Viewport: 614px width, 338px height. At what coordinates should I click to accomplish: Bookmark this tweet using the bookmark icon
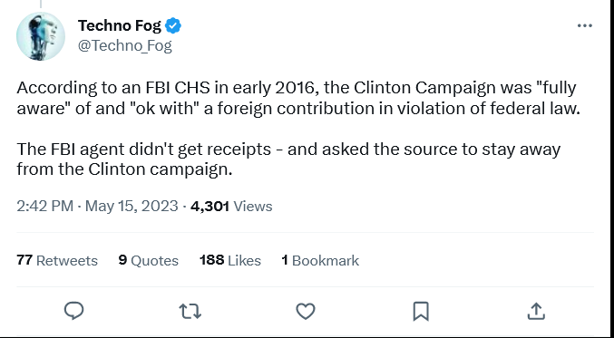tap(421, 312)
